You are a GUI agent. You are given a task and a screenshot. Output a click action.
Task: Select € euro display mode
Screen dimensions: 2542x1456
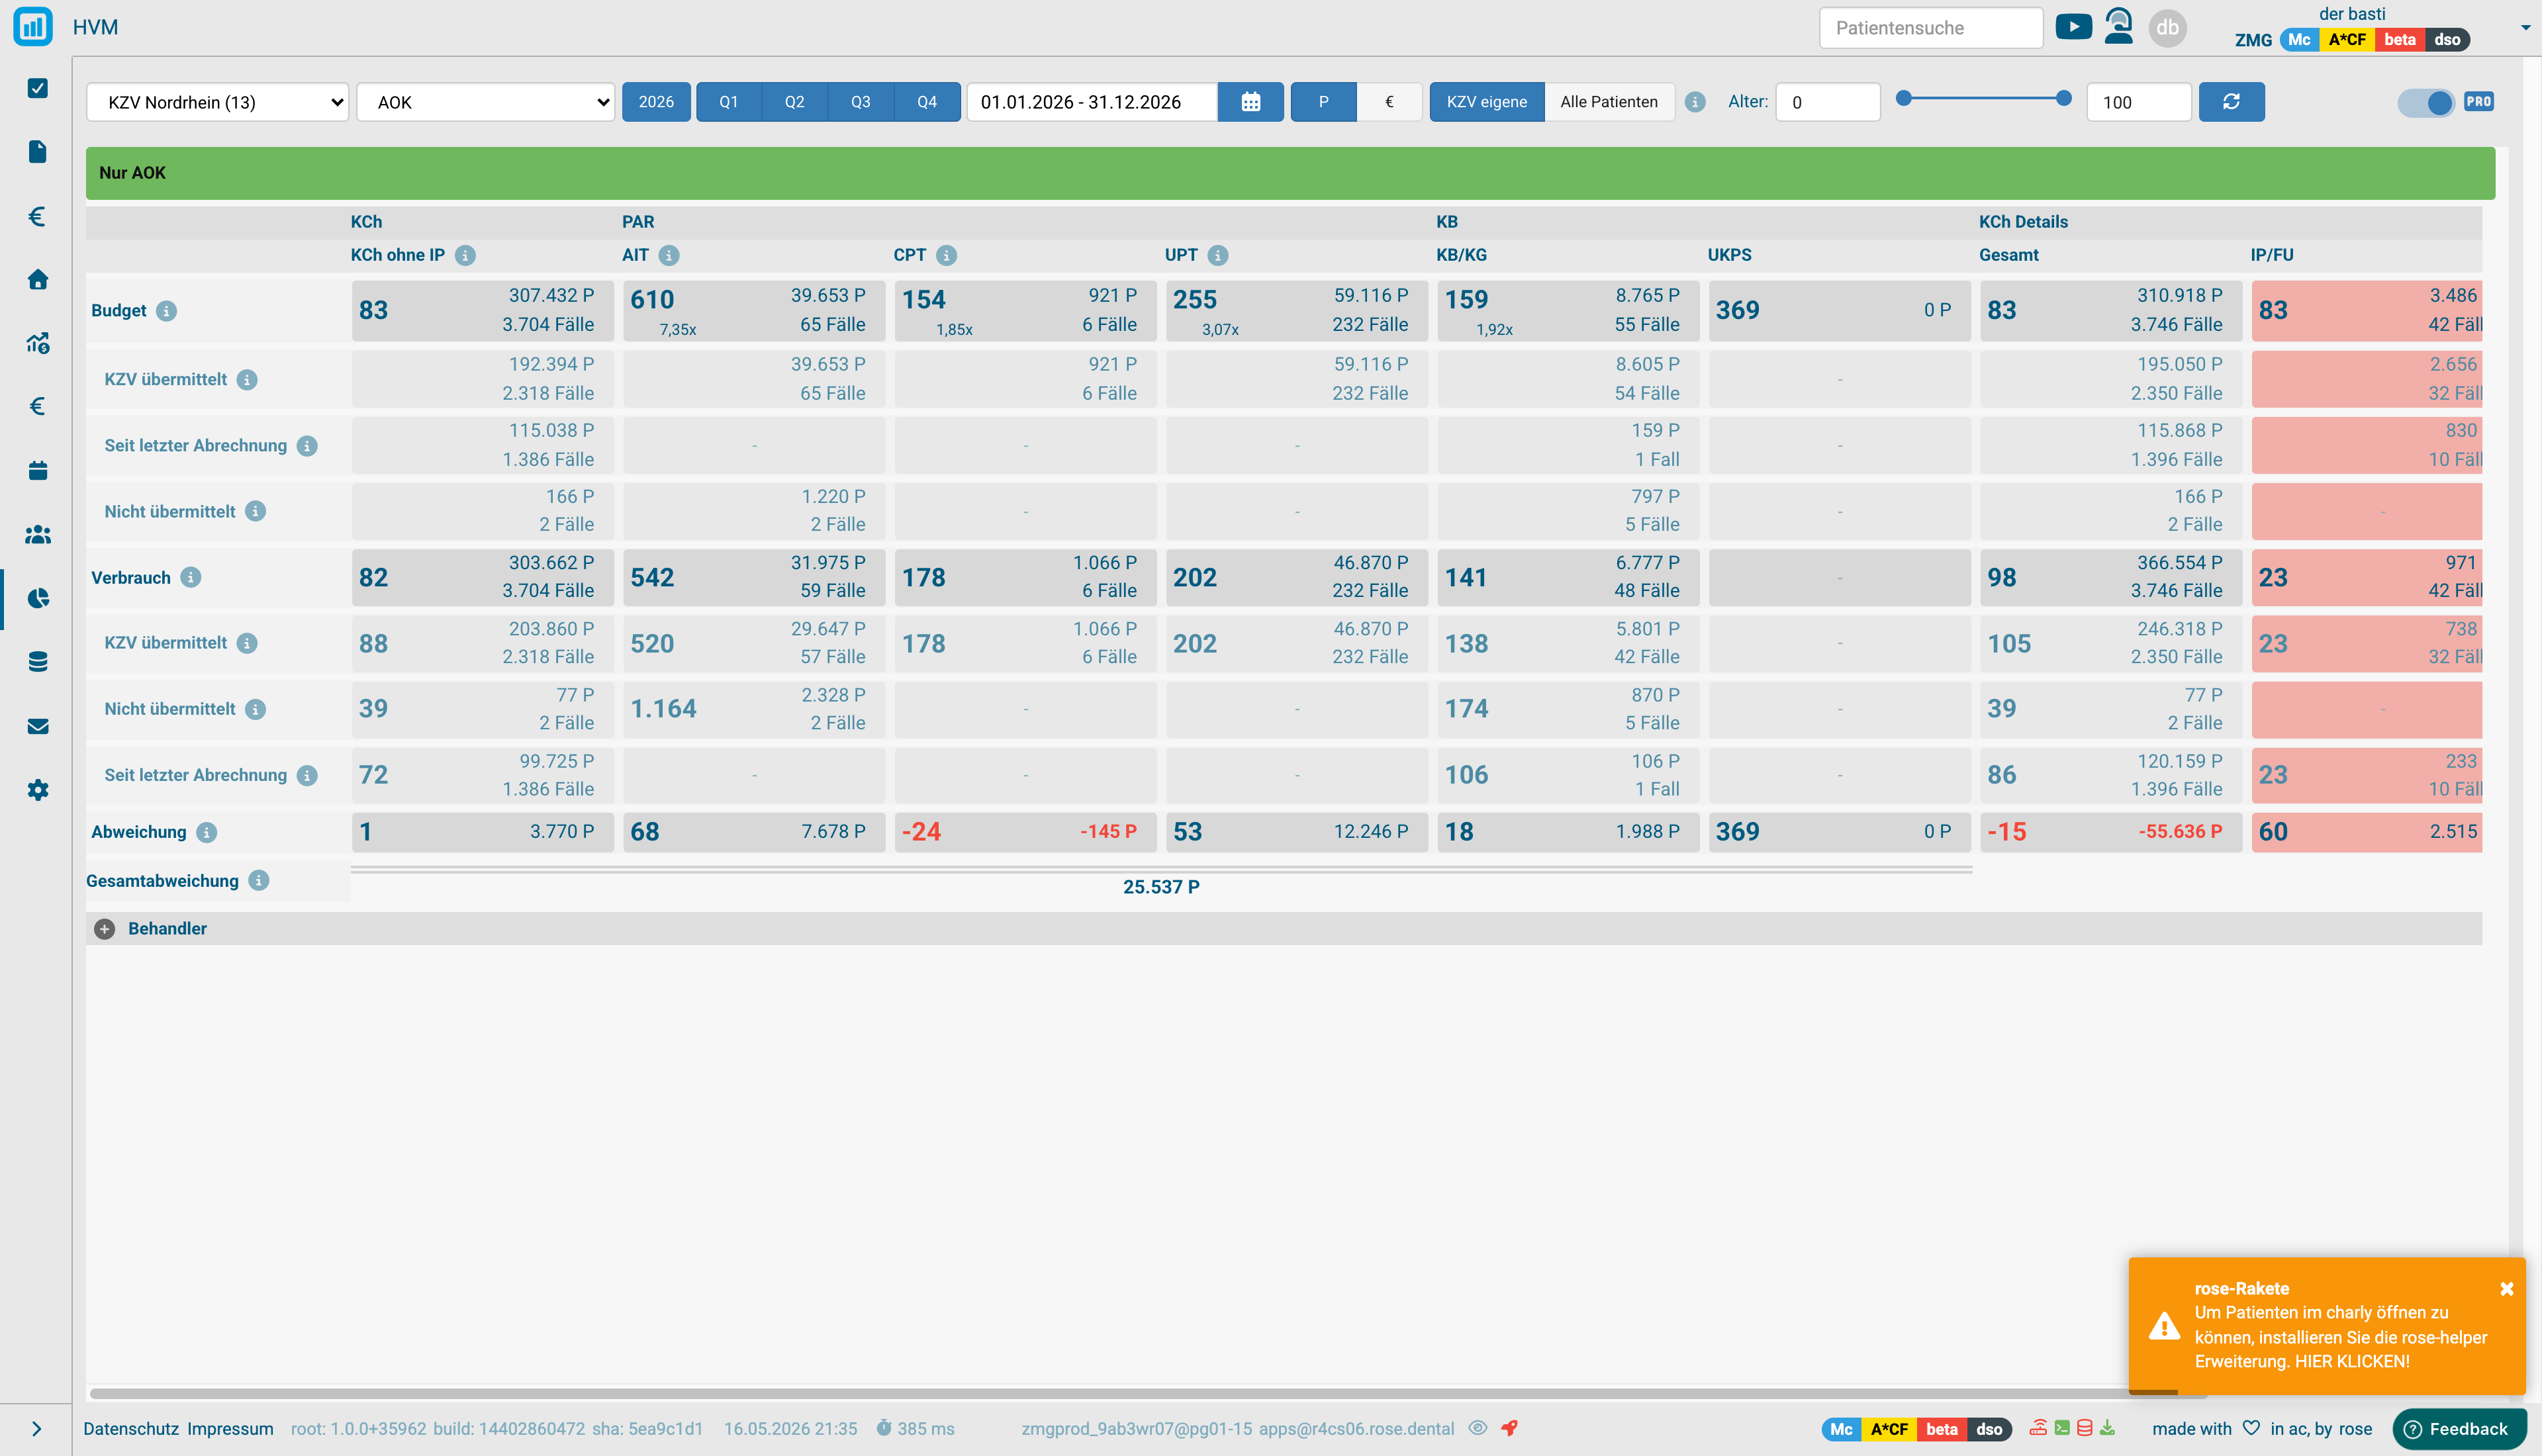(x=1389, y=102)
